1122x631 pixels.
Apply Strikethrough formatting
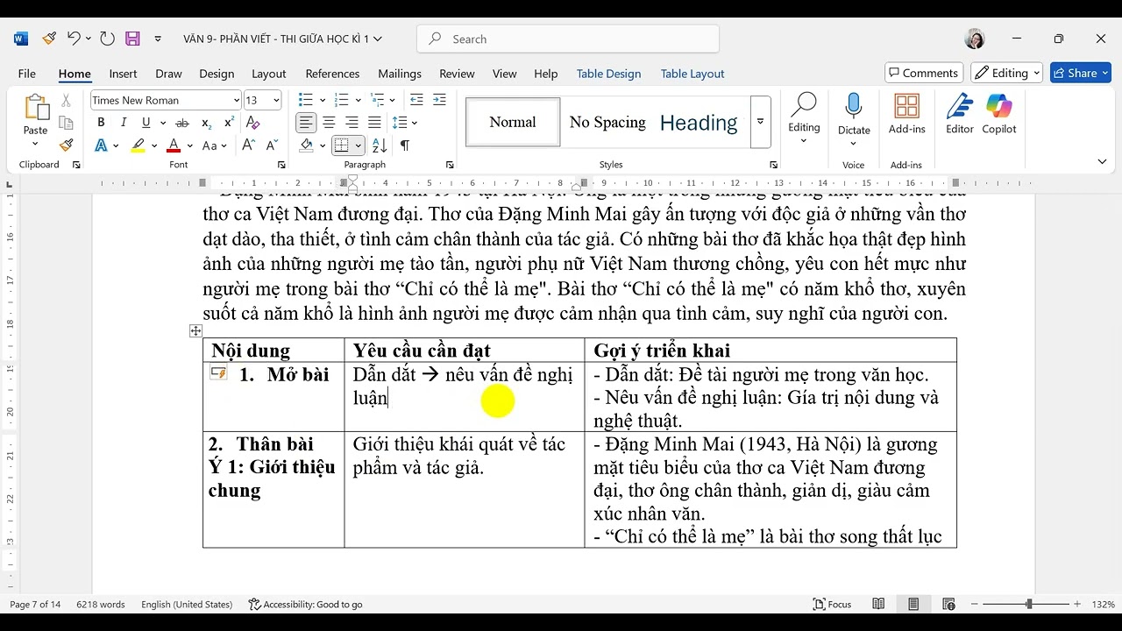click(182, 123)
